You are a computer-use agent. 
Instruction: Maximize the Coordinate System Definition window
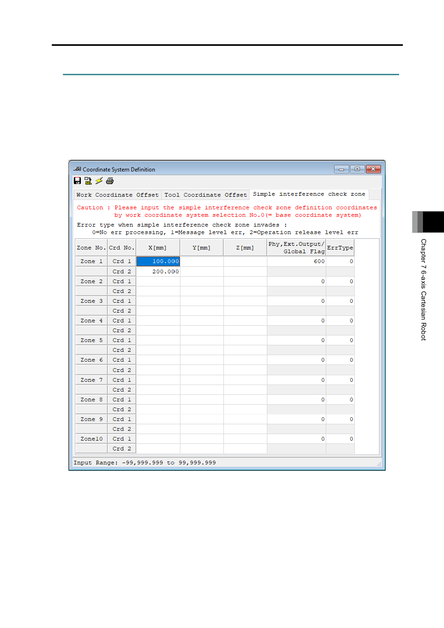click(x=357, y=169)
